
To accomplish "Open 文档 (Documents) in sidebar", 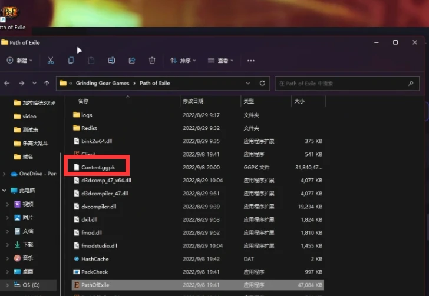I will click(x=24, y=231).
